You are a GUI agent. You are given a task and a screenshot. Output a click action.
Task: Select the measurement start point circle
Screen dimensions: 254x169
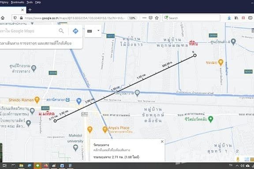point(55,121)
